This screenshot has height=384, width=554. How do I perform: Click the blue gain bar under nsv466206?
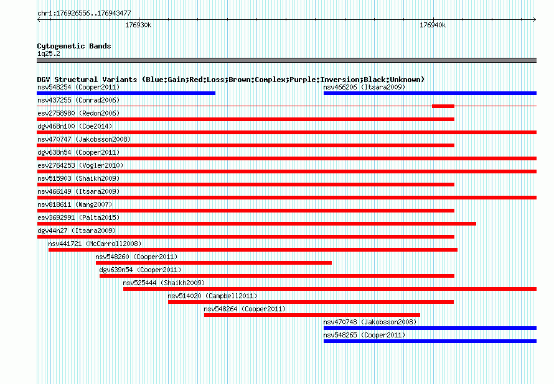click(x=430, y=93)
